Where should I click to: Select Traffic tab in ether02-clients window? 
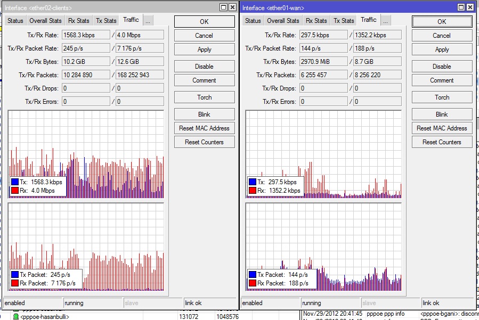pos(131,20)
